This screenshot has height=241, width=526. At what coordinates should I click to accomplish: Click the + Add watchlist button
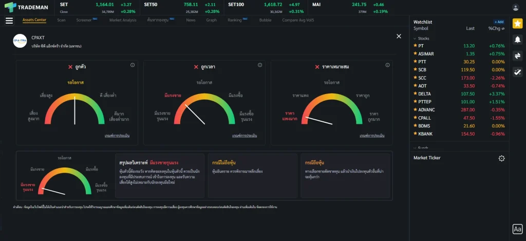pyautogui.click(x=499, y=22)
